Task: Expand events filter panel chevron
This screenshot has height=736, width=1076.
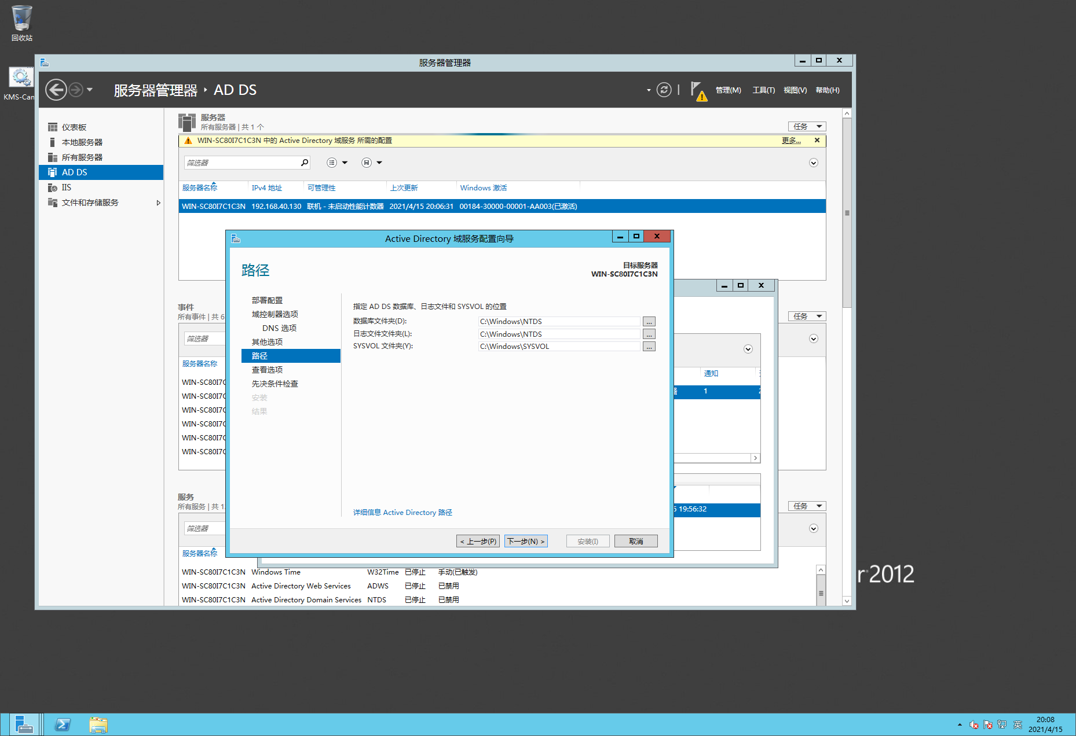Action: 813,338
